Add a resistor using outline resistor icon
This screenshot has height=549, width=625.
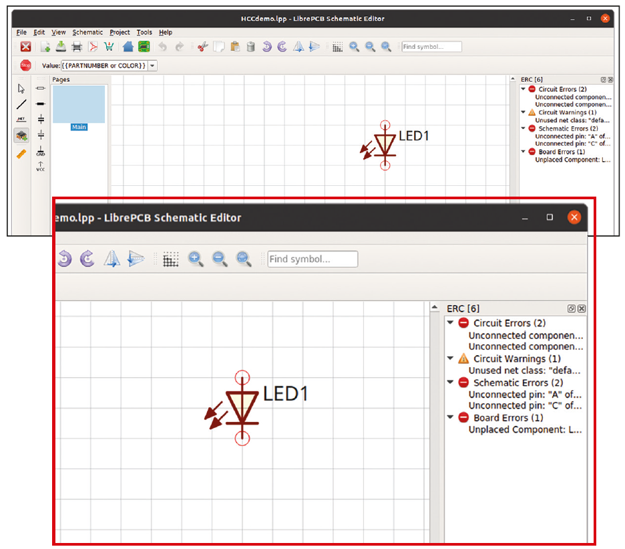click(x=41, y=88)
